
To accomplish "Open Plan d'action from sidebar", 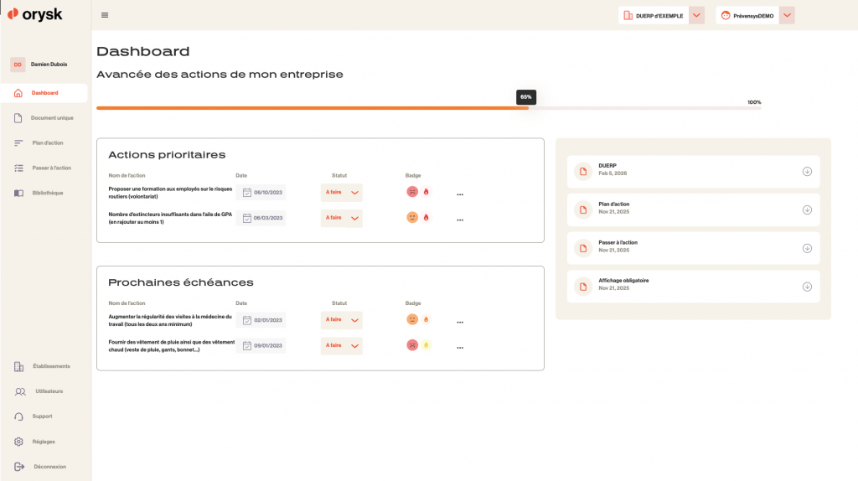I will click(47, 143).
